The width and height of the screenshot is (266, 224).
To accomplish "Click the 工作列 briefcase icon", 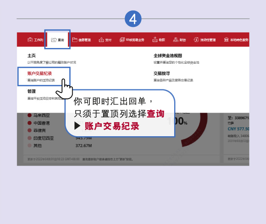I will click(x=30, y=40).
